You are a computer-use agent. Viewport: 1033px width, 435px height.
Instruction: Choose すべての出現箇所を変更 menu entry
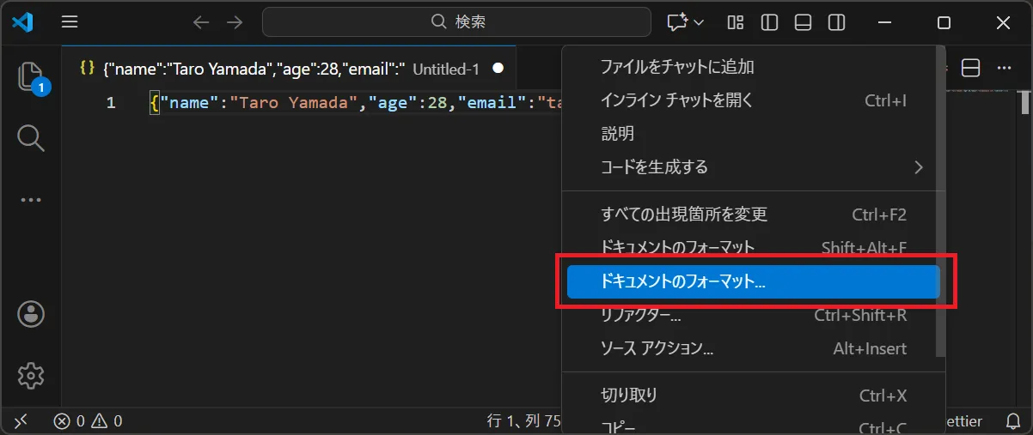tap(753, 214)
